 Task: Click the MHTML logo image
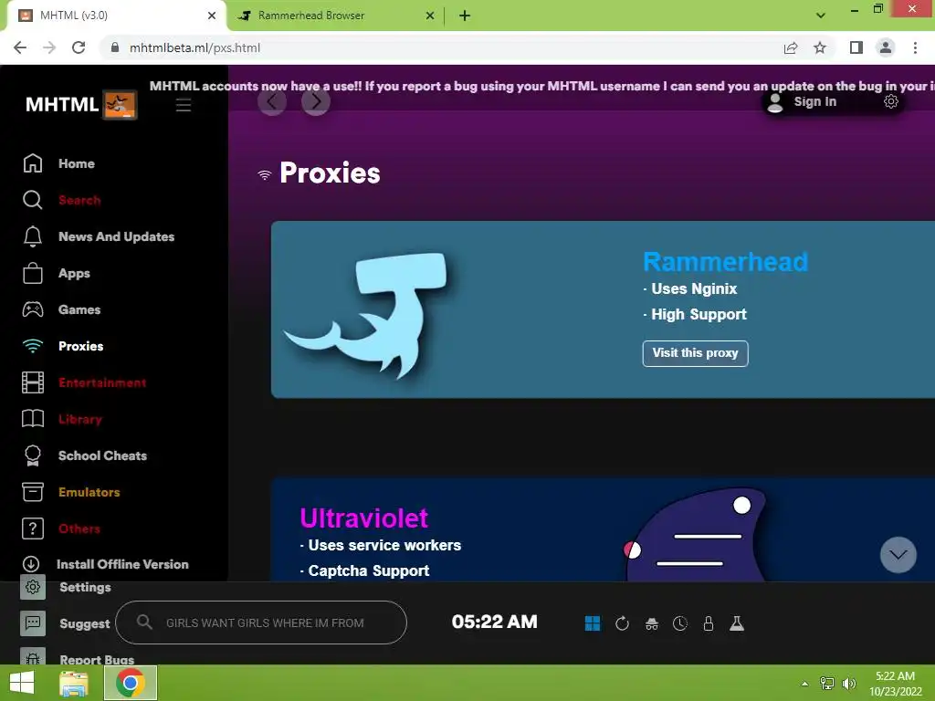click(x=120, y=105)
